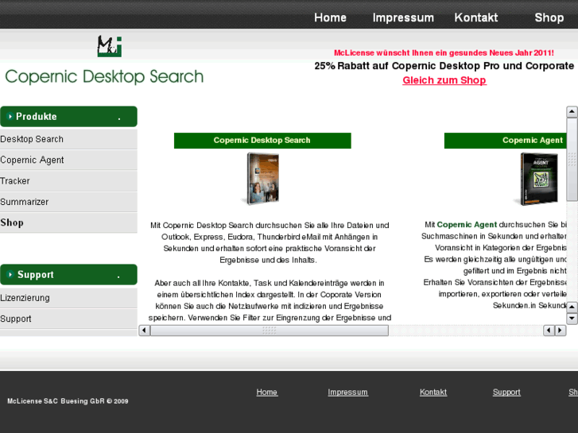
Task: Select Copernic Agent in sidebar
Action: (68, 160)
